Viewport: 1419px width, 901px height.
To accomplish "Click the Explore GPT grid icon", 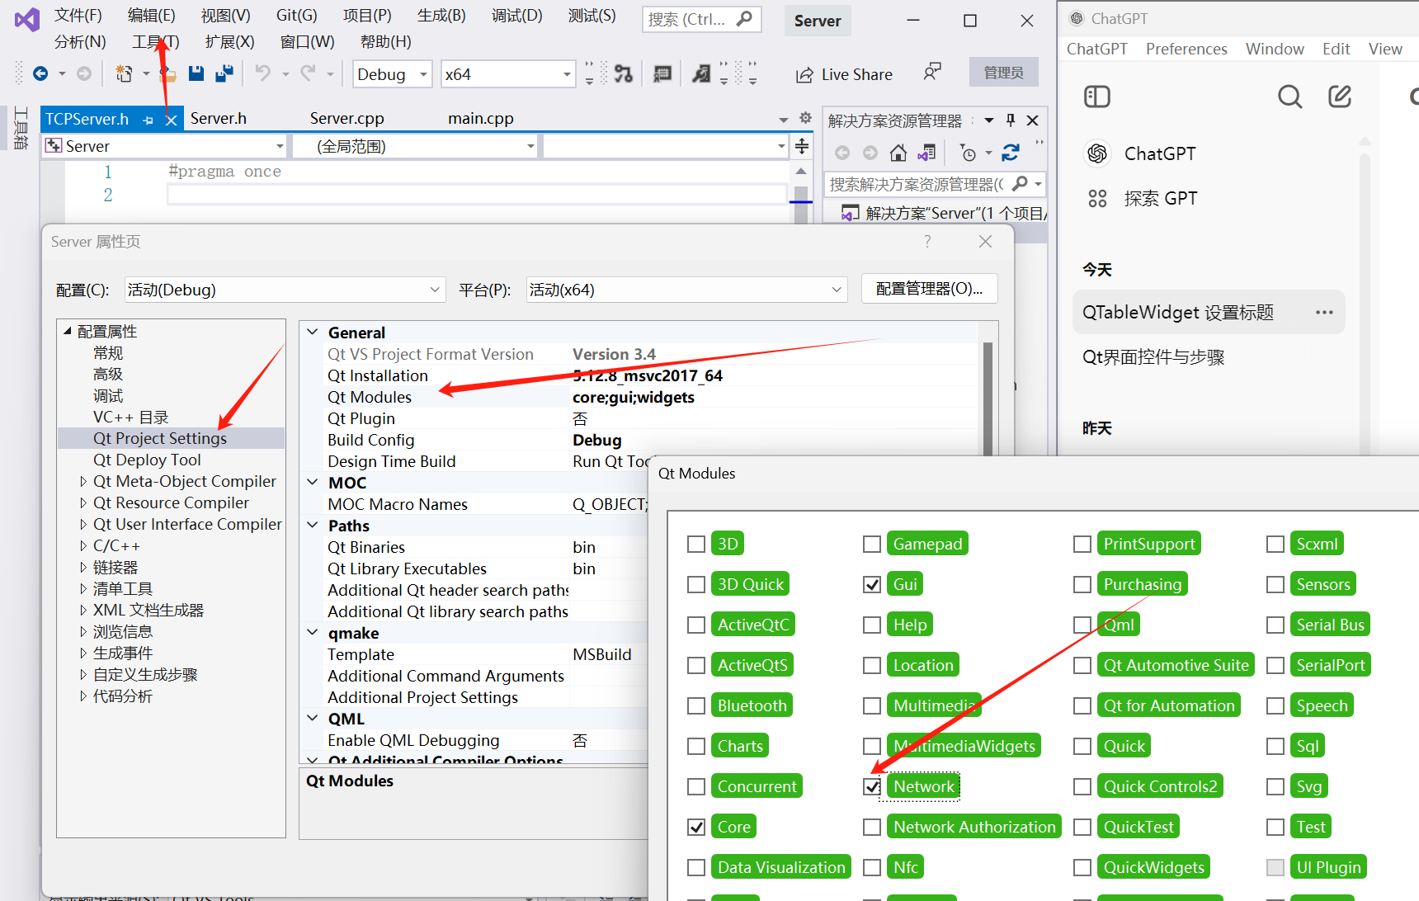I will (x=1097, y=198).
